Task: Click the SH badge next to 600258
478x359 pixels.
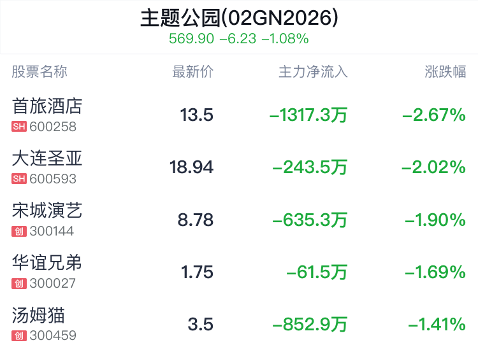Action: click(x=18, y=127)
